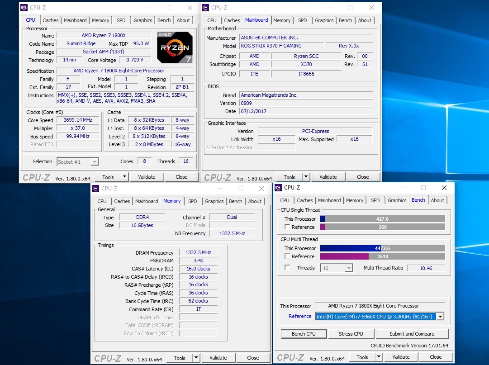Click Close button in Memory window
Viewport: 489px width, 365px height.
(253, 358)
